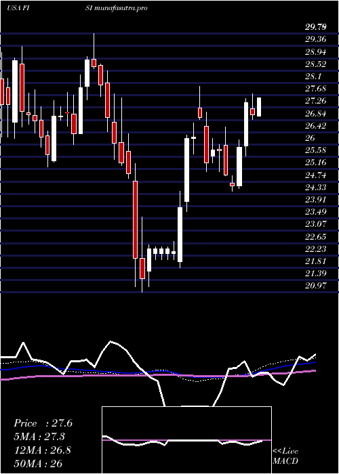Select the 22.65 price axis label

(x=316, y=237)
